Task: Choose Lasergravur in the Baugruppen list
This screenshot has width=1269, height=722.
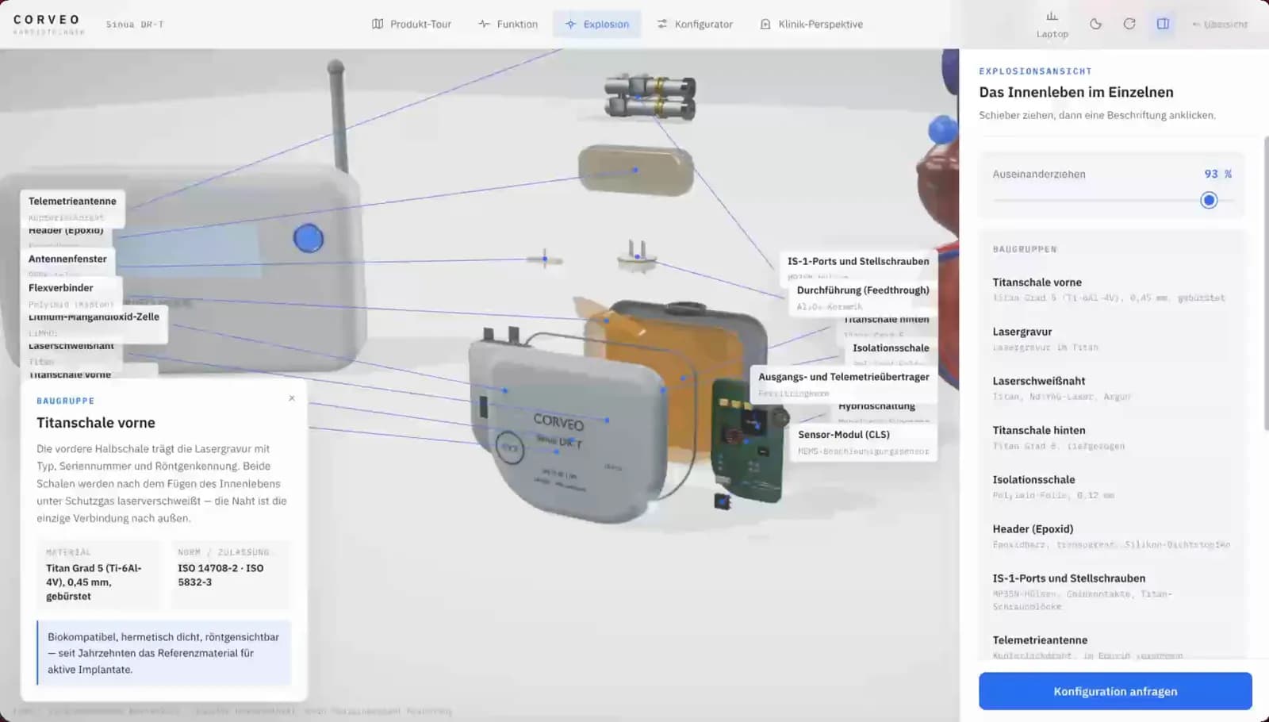Action: tap(1112, 338)
